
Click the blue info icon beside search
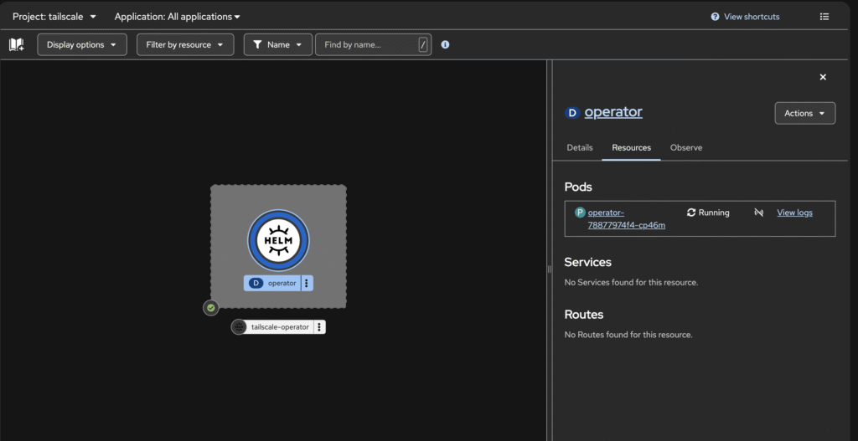click(445, 45)
